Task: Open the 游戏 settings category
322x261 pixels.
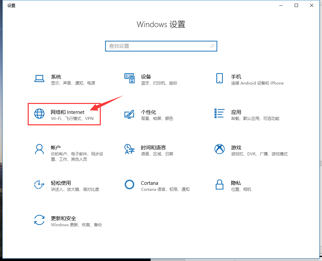Action: click(236, 148)
